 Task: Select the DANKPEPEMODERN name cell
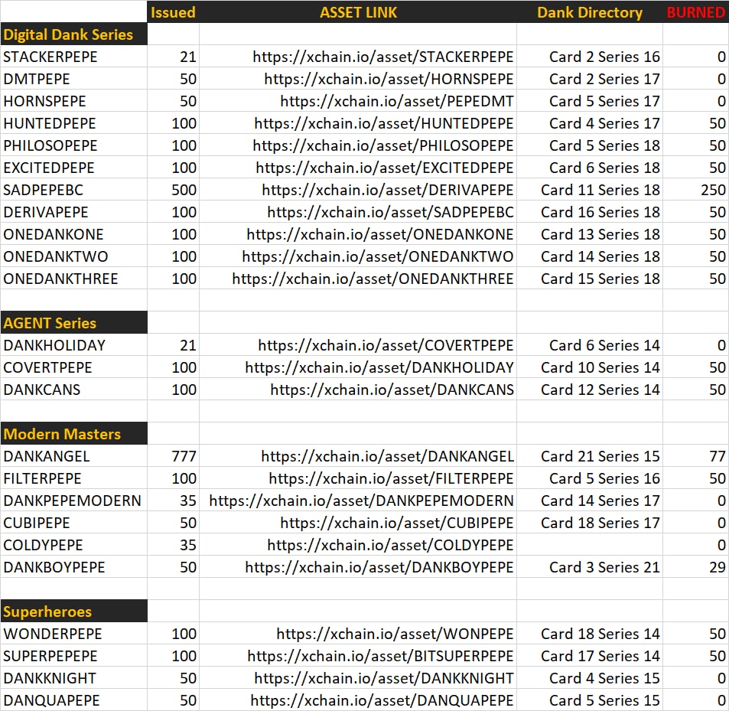(73, 501)
